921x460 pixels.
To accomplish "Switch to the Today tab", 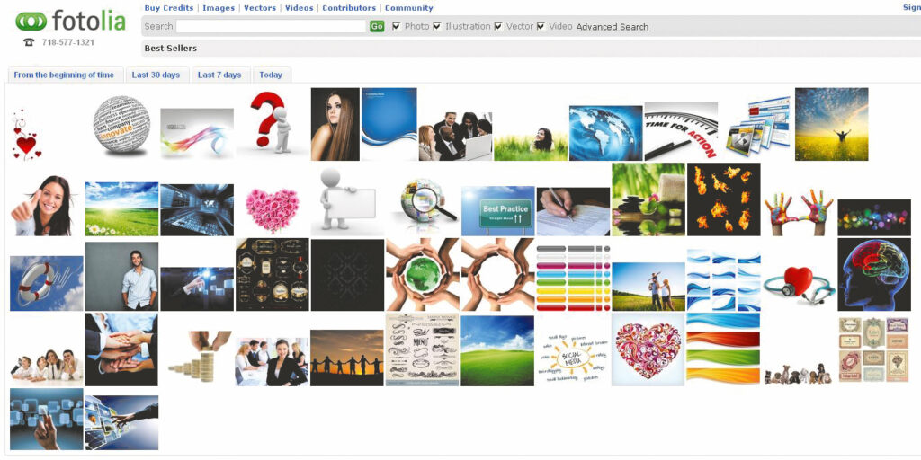I will pyautogui.click(x=271, y=75).
